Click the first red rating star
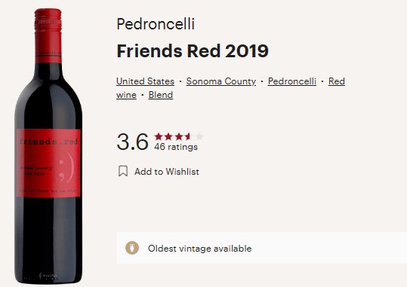407x287 pixels. tap(159, 136)
